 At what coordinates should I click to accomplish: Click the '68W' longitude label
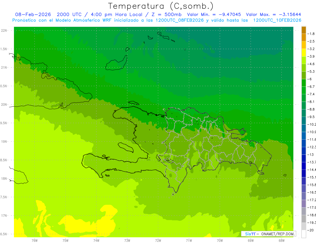click(x=282, y=240)
